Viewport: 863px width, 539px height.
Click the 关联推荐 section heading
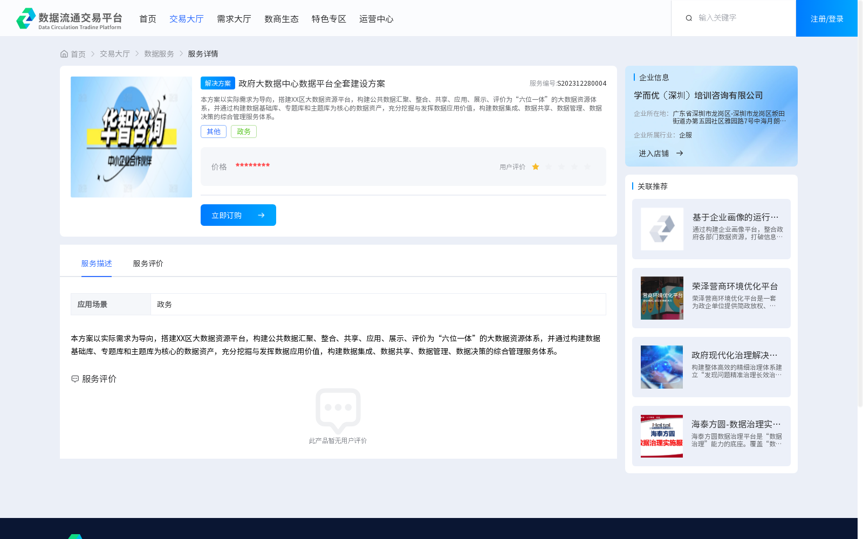(x=653, y=186)
